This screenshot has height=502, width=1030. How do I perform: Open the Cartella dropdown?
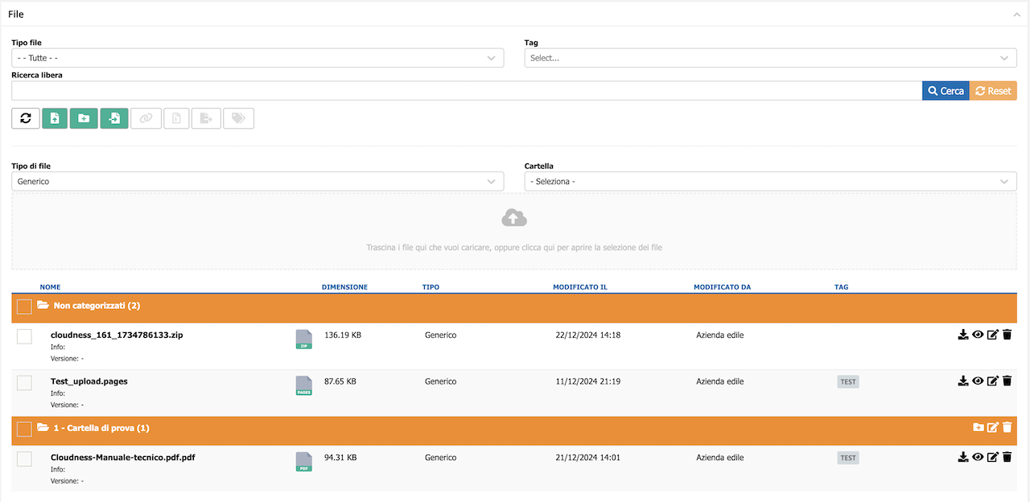pyautogui.click(x=771, y=182)
